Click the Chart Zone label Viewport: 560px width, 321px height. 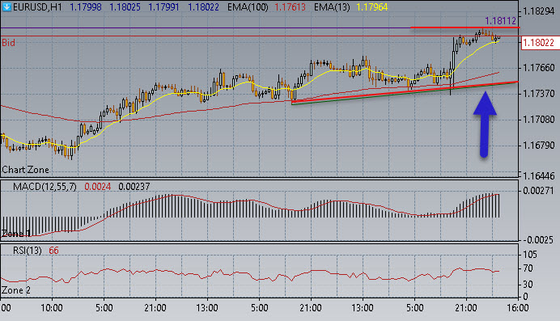[x=25, y=170]
